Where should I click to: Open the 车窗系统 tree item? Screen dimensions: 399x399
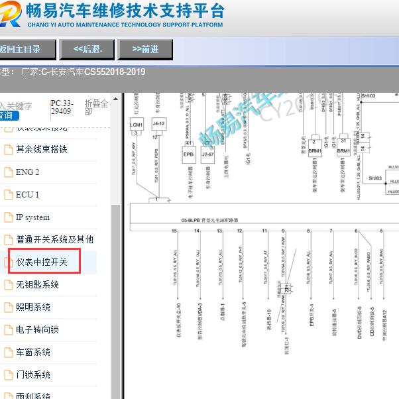tap(33, 352)
